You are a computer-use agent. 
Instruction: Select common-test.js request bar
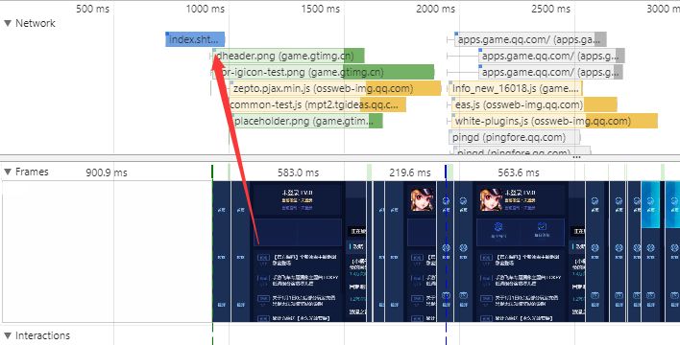pyautogui.click(x=318, y=104)
